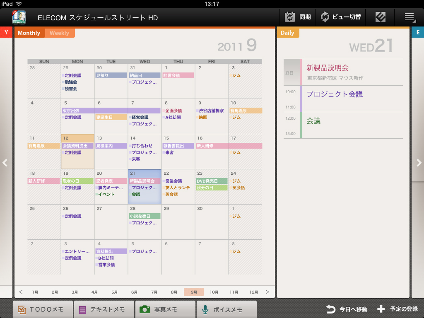
Task: Select 1月 in the month bar
Action: (x=35, y=292)
